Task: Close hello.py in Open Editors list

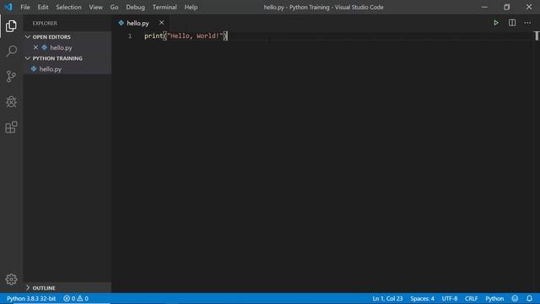Action: tap(35, 47)
